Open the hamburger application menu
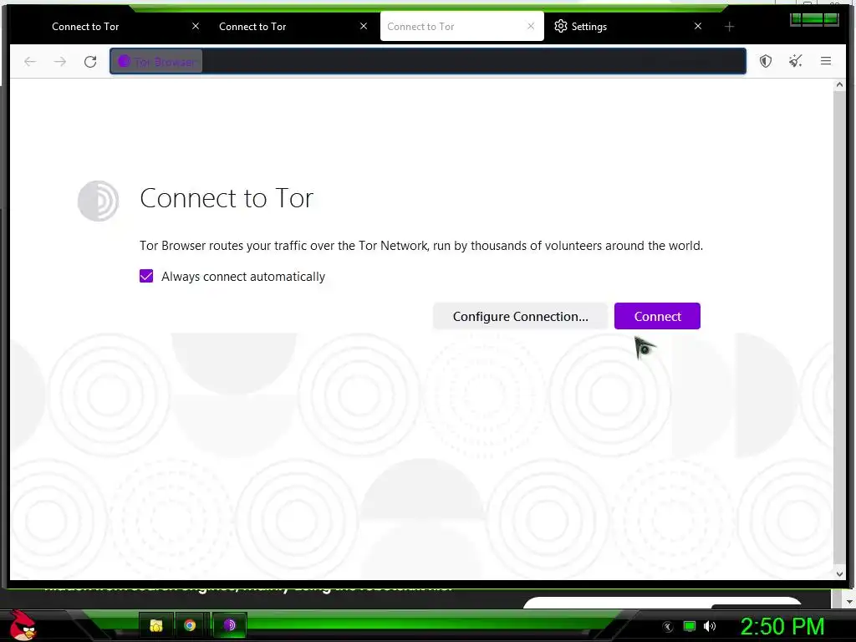The image size is (856, 642). tap(825, 61)
